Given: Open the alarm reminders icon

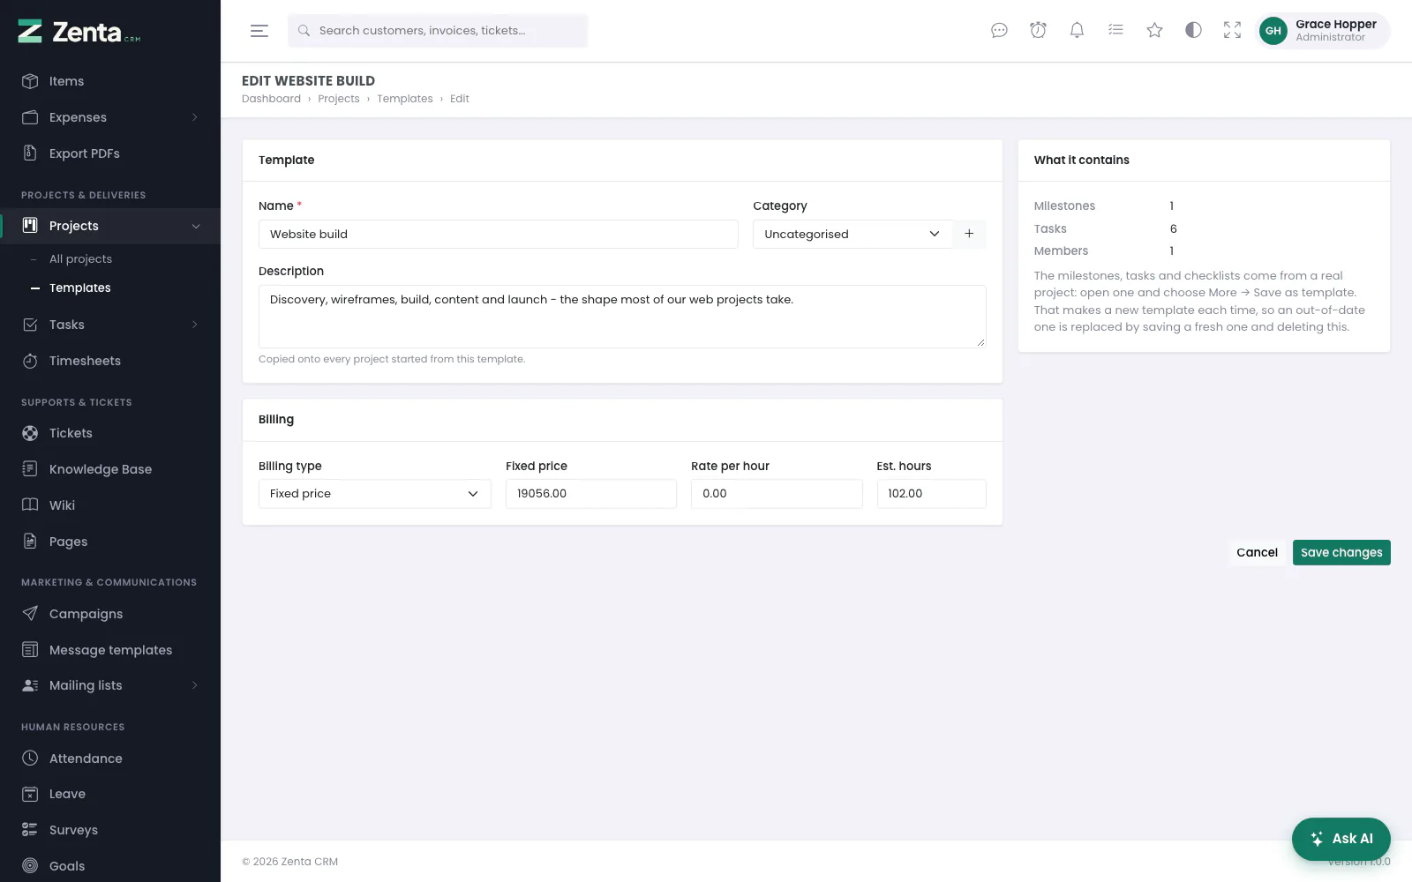Looking at the screenshot, I should [1038, 31].
